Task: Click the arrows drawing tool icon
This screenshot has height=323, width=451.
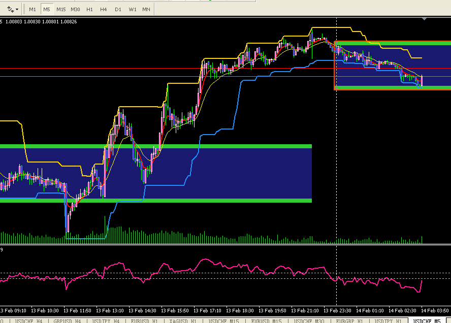Action: pos(10,10)
